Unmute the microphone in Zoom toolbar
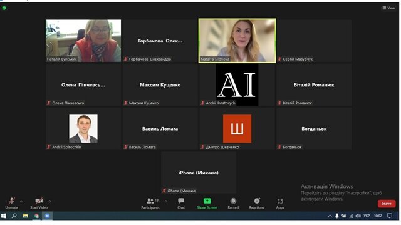 (x=11, y=203)
